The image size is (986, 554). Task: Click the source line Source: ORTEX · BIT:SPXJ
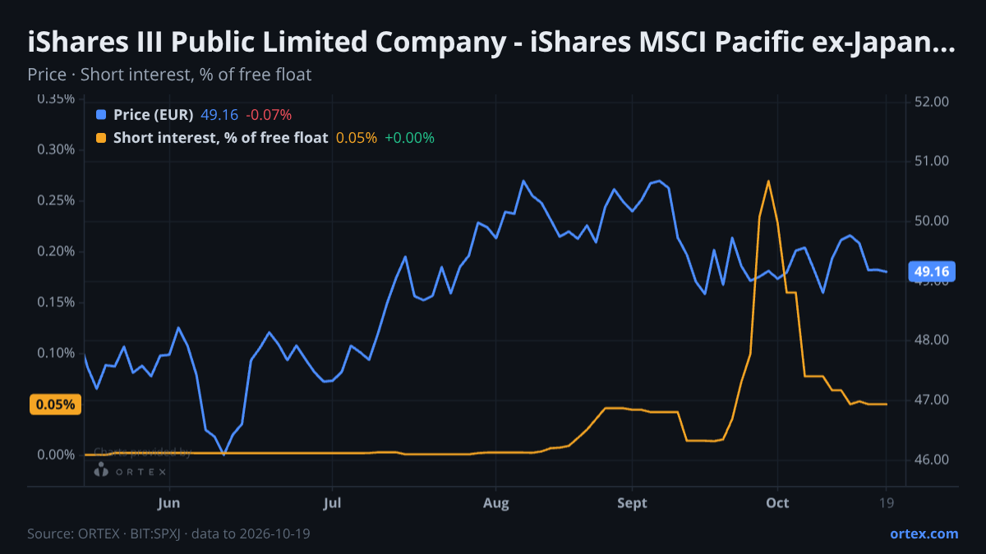[168, 533]
